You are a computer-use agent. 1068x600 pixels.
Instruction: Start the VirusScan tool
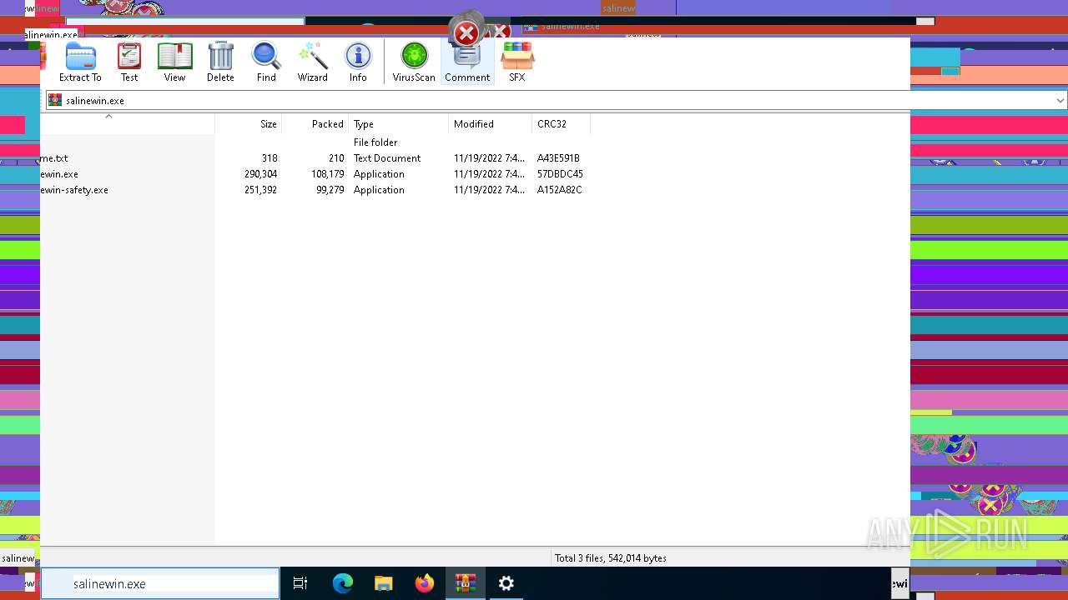click(x=414, y=62)
